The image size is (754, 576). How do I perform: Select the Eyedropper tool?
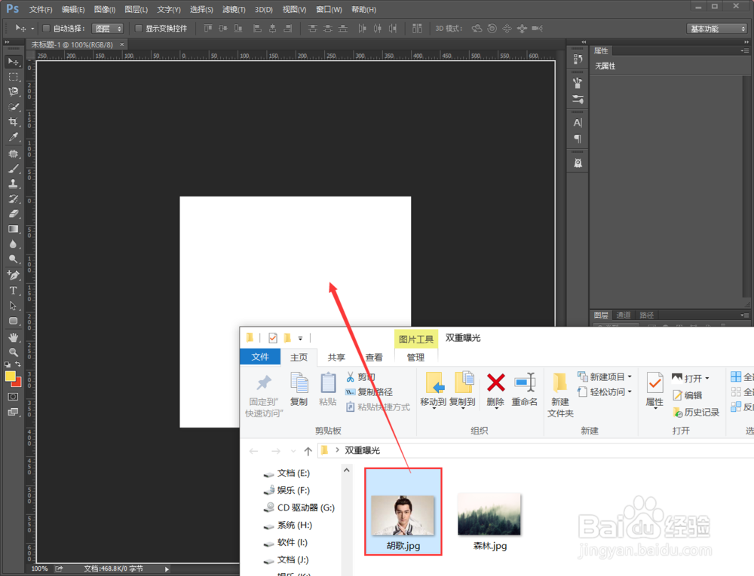coord(13,137)
